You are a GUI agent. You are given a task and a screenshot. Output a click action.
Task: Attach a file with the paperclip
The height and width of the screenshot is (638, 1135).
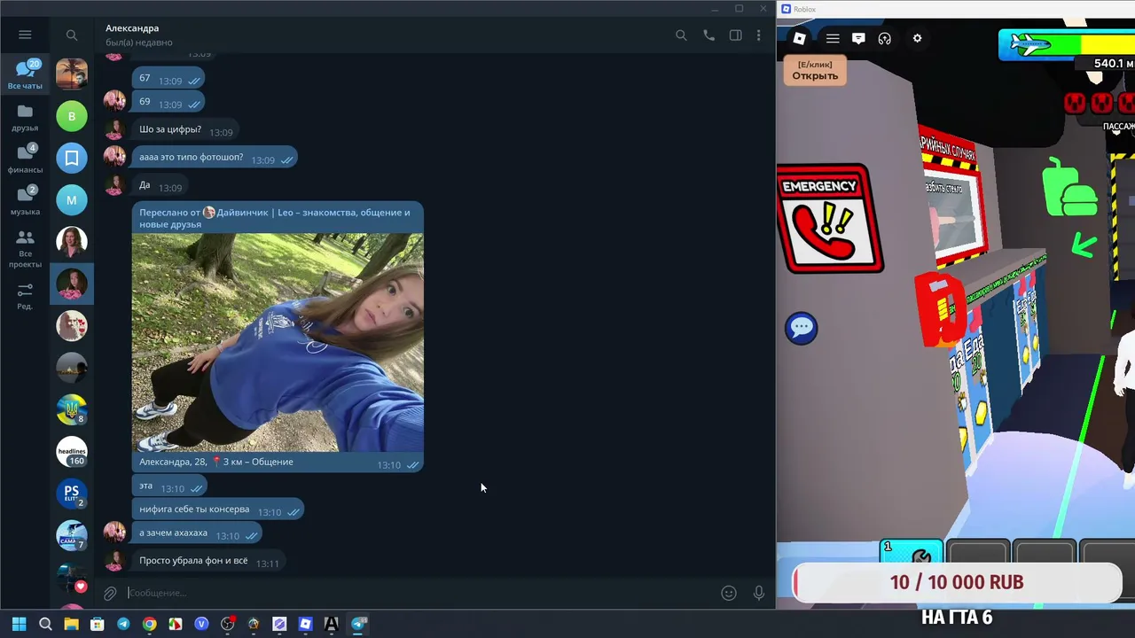pos(110,593)
